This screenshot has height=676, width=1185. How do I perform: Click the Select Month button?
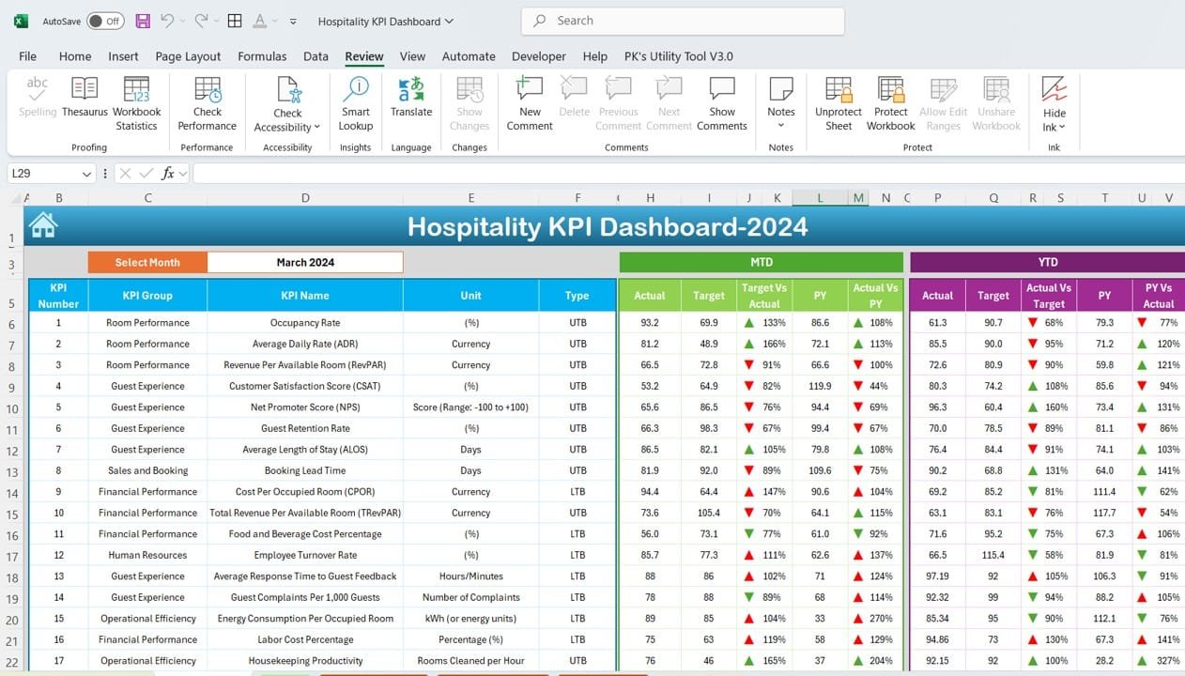146,262
